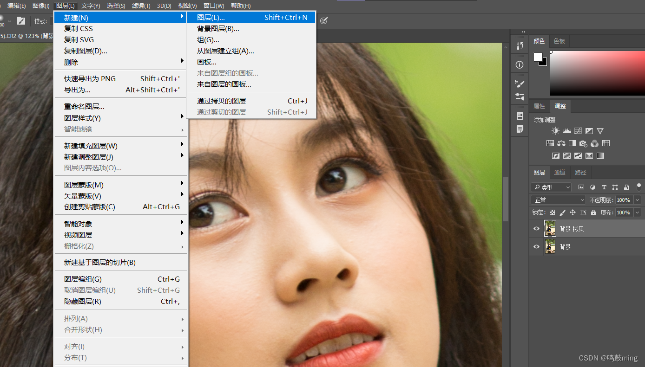Add a Color Balance adjustment
This screenshot has height=367, width=645.
click(561, 143)
